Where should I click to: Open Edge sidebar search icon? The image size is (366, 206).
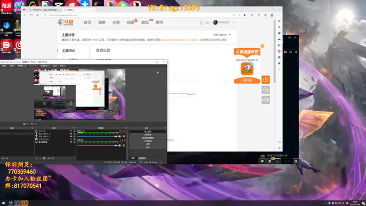point(279,21)
